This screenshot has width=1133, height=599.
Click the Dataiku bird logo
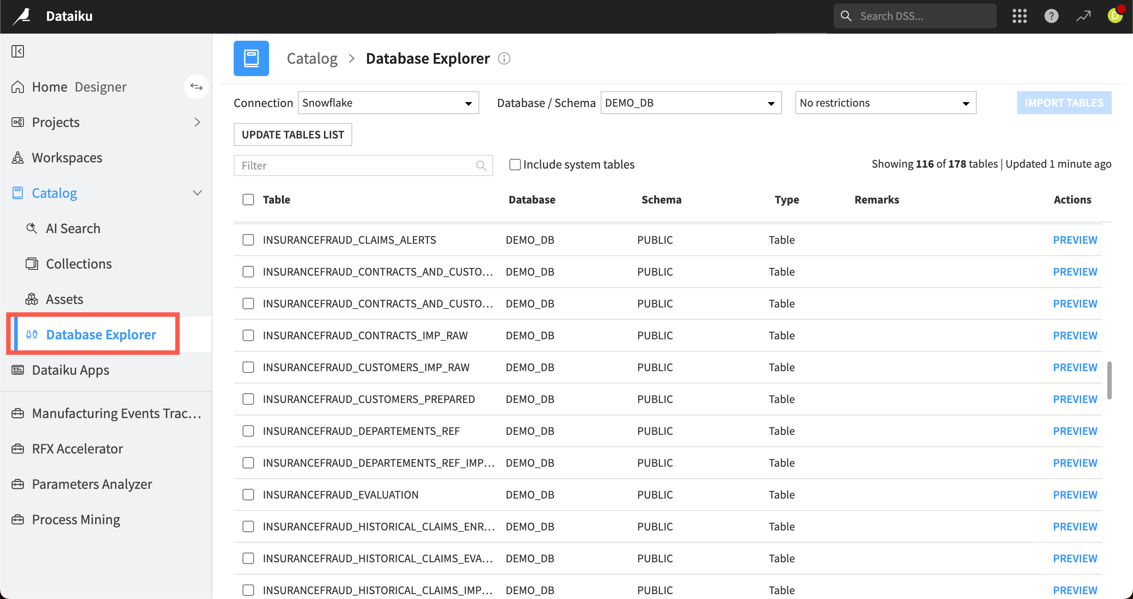22,16
